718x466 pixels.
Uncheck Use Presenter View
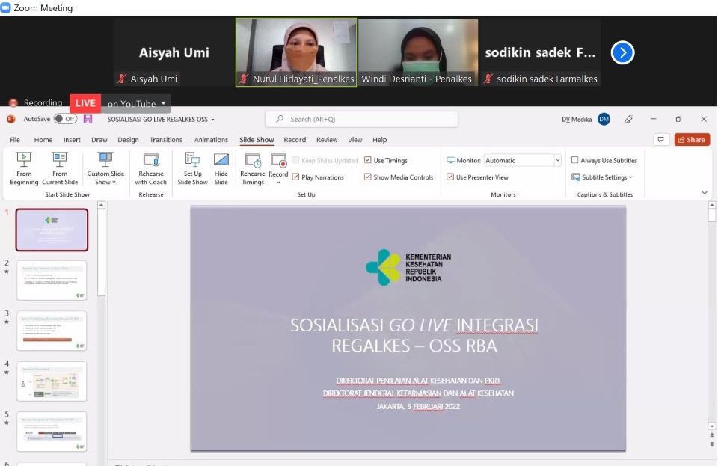click(450, 177)
